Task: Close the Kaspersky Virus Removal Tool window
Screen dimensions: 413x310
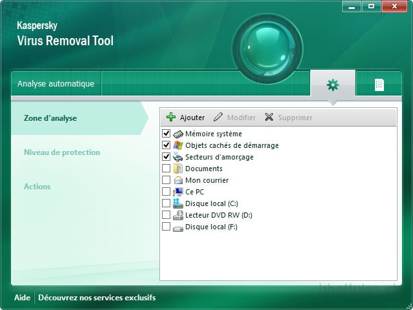Action: tap(394, 6)
